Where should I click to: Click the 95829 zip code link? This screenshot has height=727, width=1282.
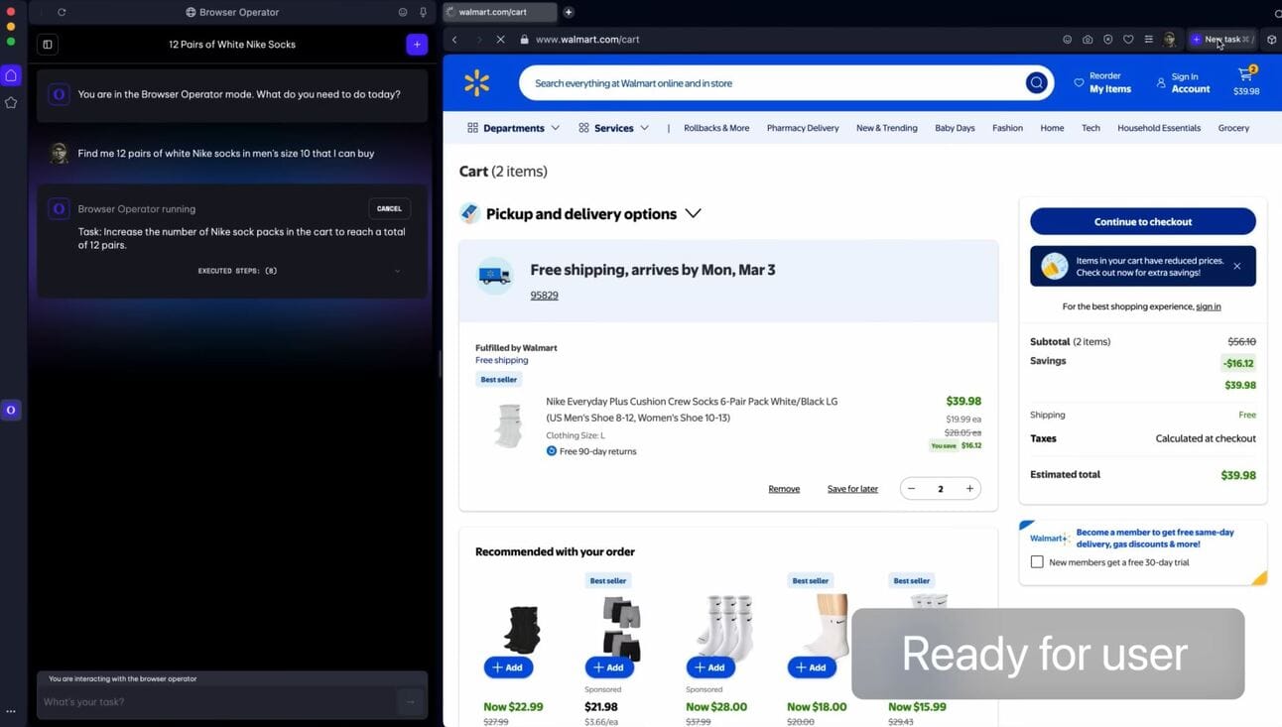[544, 296]
